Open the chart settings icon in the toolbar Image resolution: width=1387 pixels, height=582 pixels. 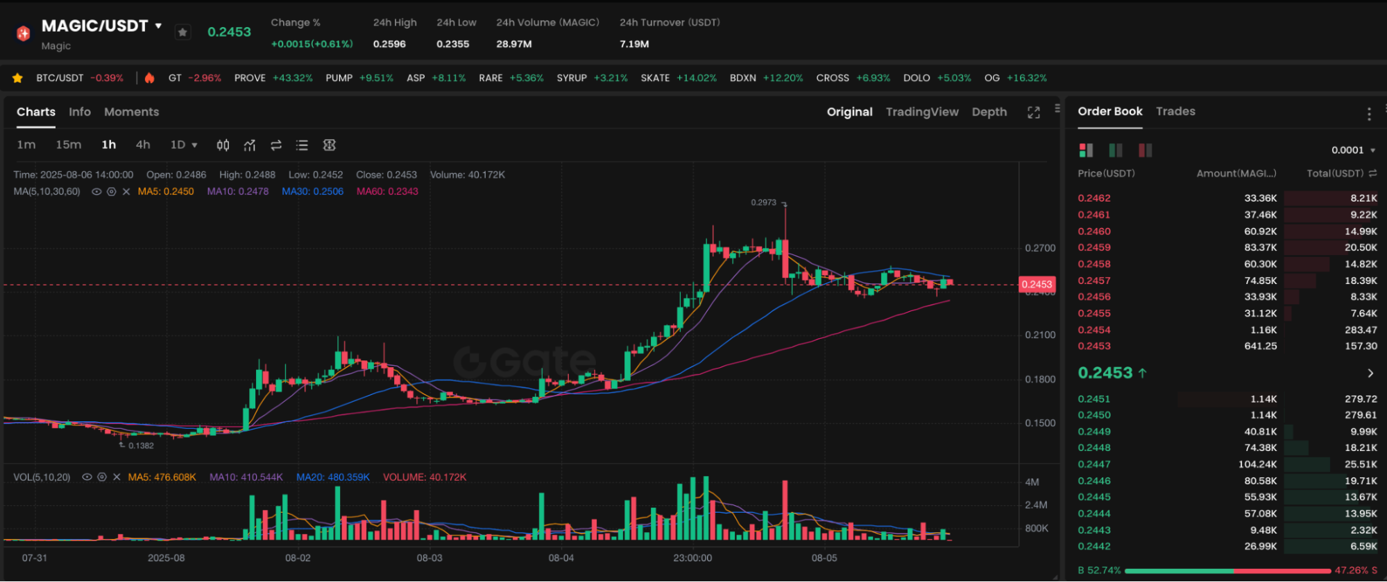330,145
